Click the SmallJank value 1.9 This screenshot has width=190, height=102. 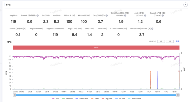click(x=121, y=22)
